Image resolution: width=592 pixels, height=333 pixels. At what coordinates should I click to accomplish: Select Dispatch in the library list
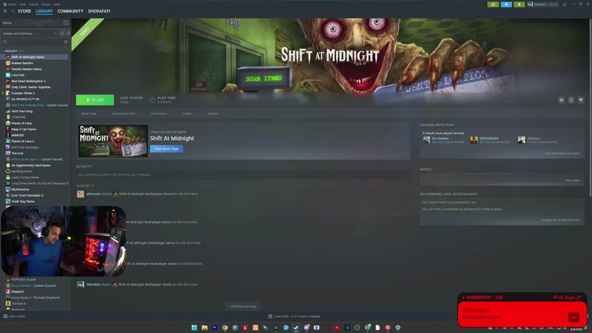coord(18,291)
